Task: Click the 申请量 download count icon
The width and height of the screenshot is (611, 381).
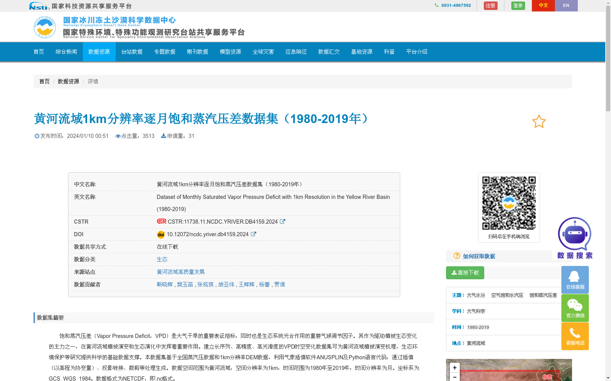Action: [163, 136]
